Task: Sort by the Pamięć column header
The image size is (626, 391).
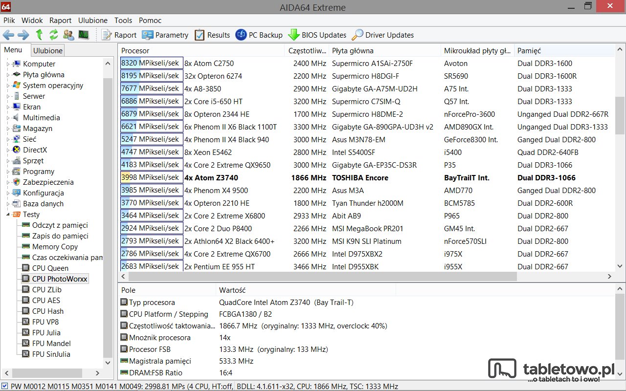Action: tap(564, 50)
